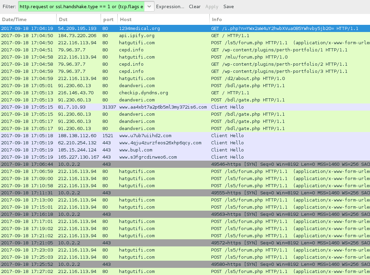Select the 17:21:02 hatgutifi.com POST row
Viewport: 370px width, 275px height.
pos(185,236)
